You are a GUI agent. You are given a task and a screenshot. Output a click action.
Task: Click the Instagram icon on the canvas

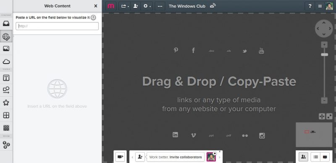(x=262, y=136)
